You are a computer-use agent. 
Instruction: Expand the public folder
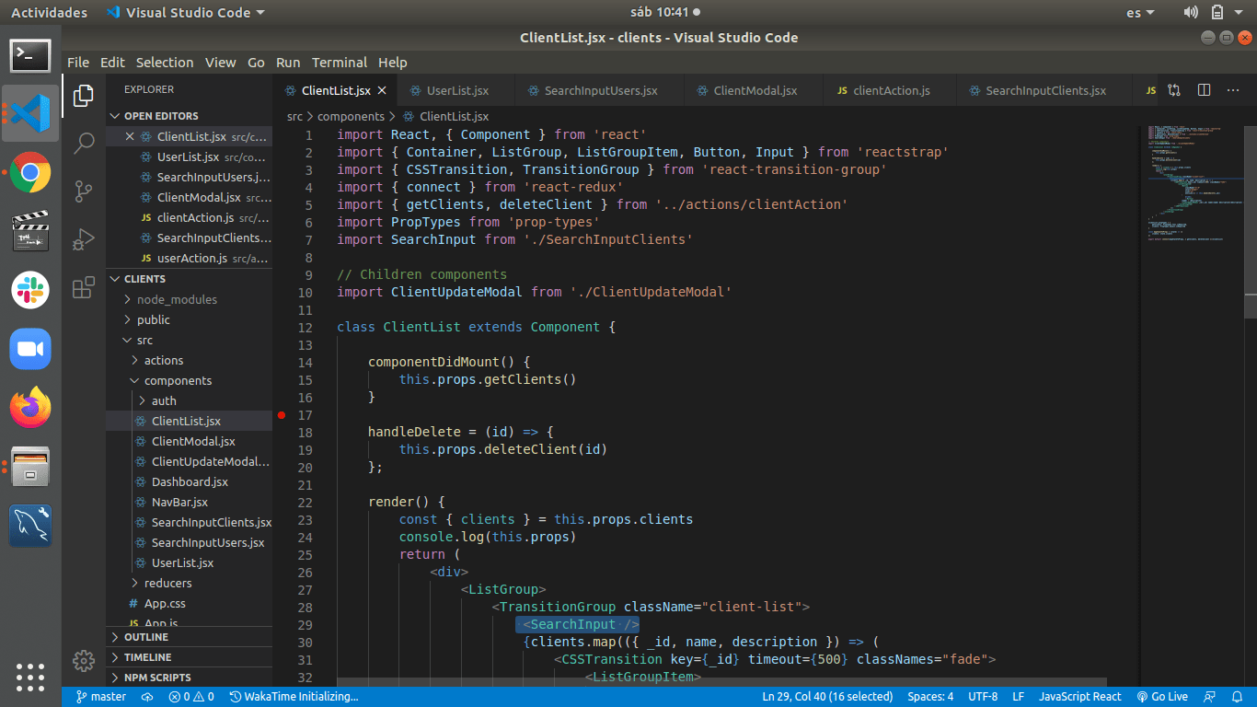pyautogui.click(x=190, y=319)
